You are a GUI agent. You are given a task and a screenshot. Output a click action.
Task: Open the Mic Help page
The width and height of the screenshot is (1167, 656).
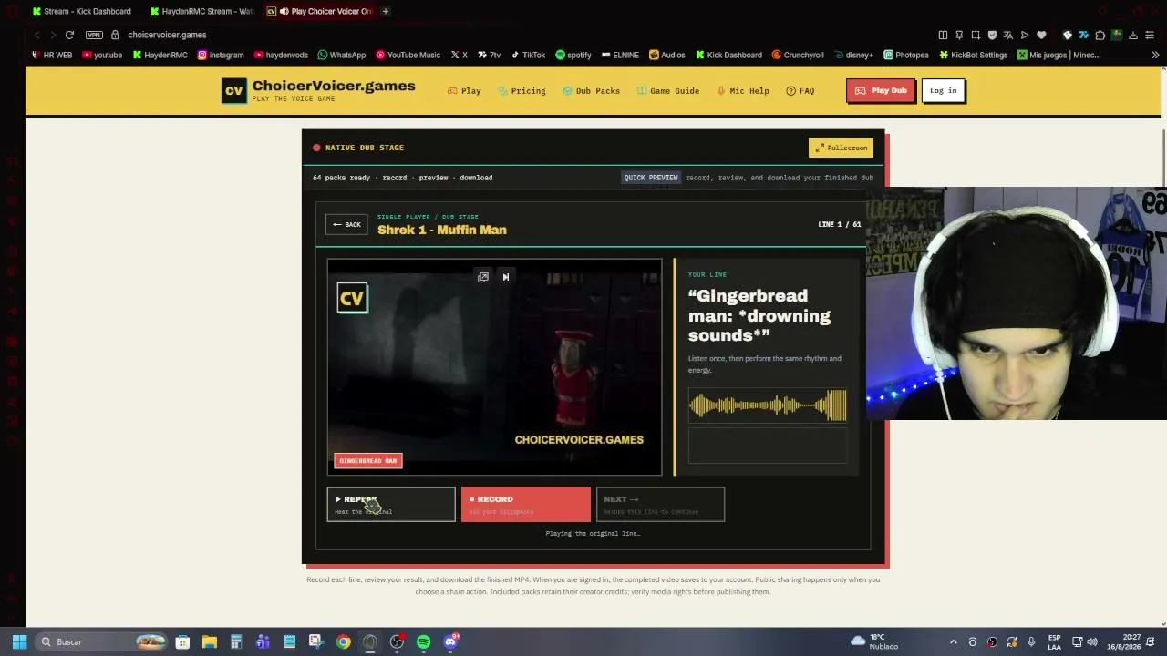pyautogui.click(x=743, y=91)
